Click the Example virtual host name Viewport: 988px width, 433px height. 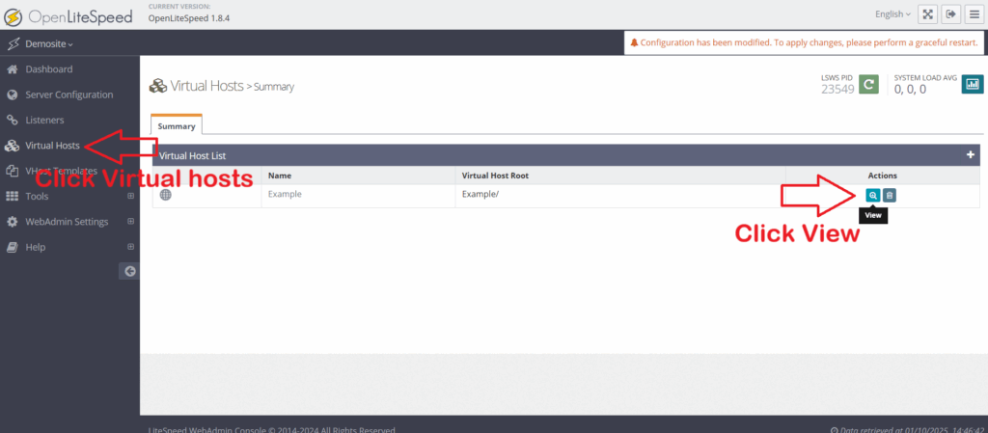click(285, 194)
